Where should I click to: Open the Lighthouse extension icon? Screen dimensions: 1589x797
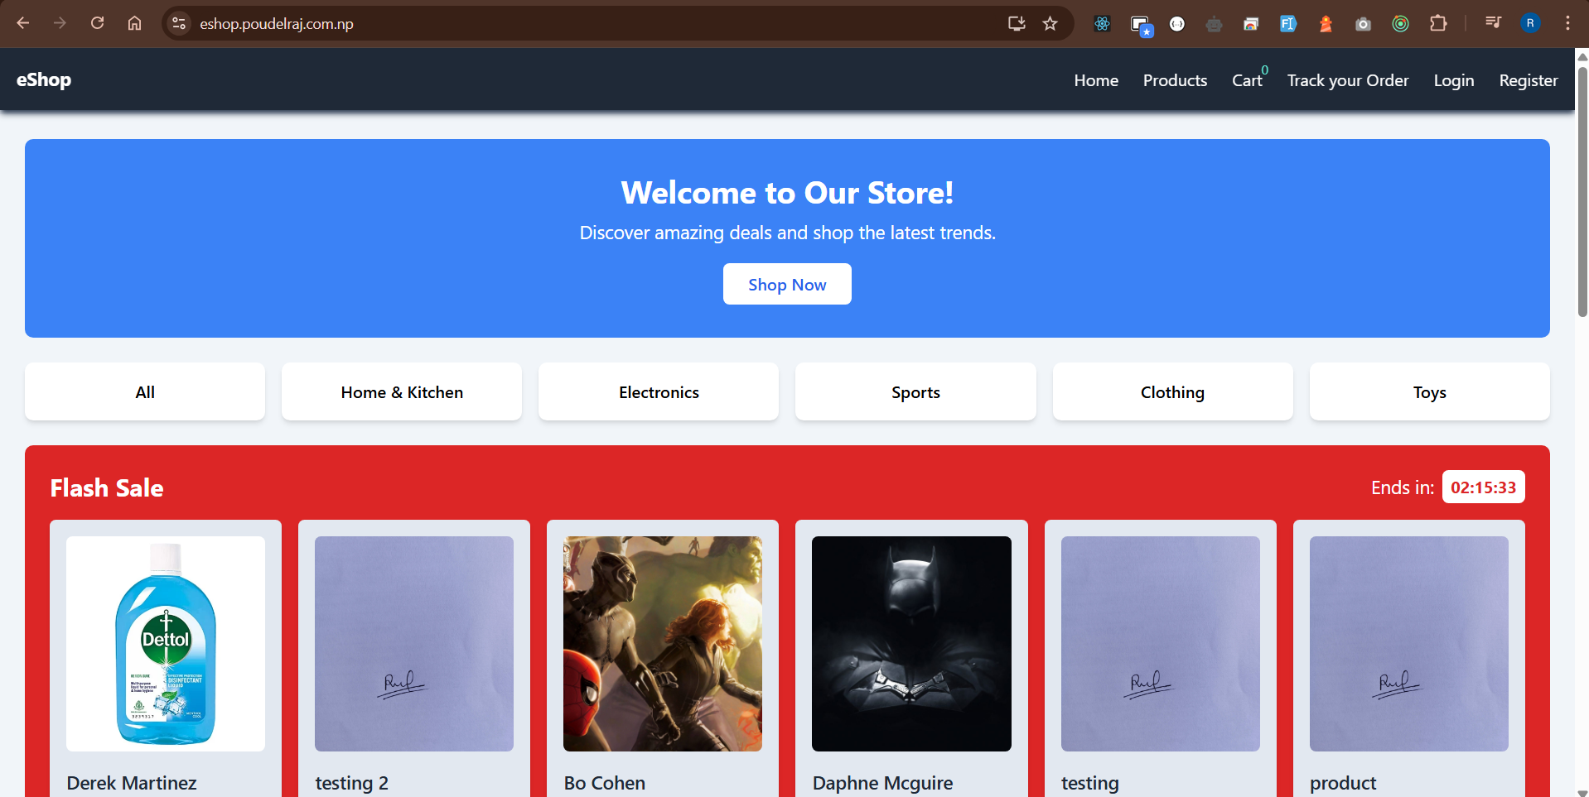click(x=1326, y=24)
